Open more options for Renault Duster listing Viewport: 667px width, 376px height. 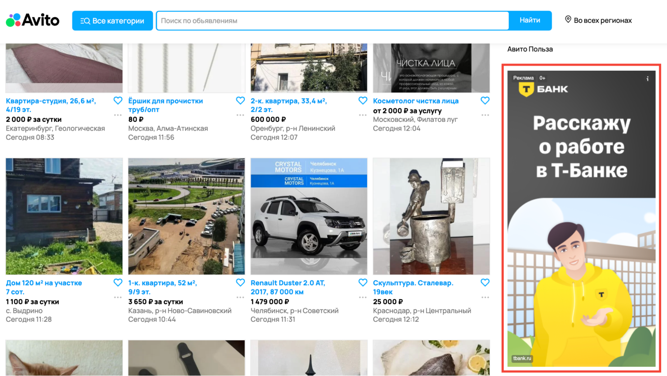click(363, 297)
